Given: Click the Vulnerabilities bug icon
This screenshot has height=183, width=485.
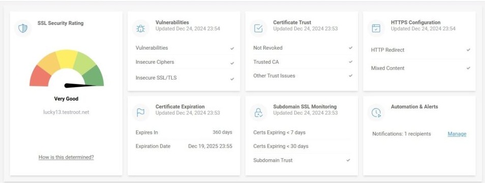Looking at the screenshot, I should 141,28.
